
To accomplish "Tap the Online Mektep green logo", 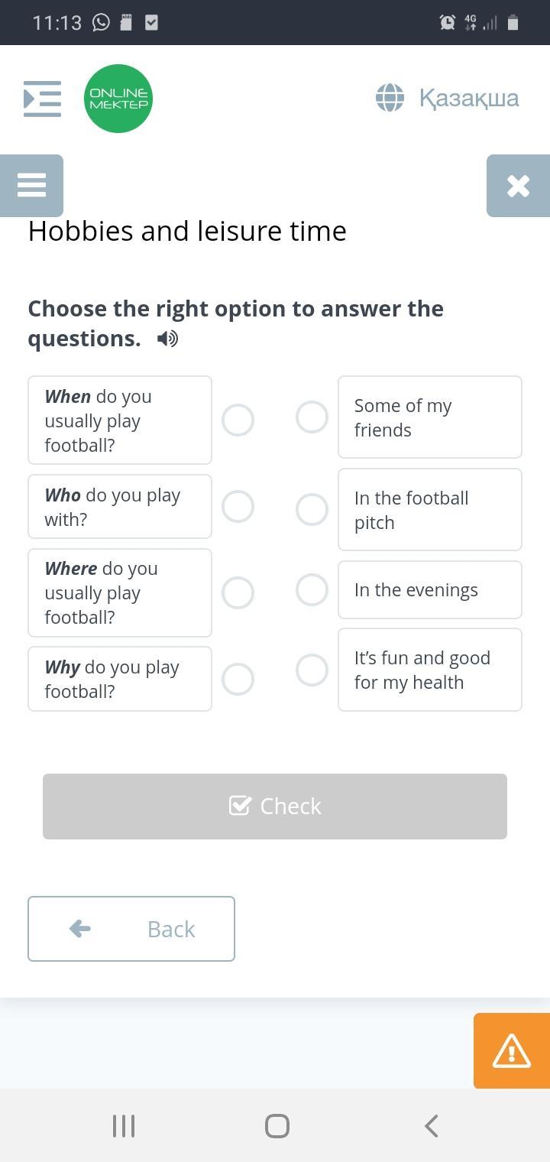I will 118,99.
